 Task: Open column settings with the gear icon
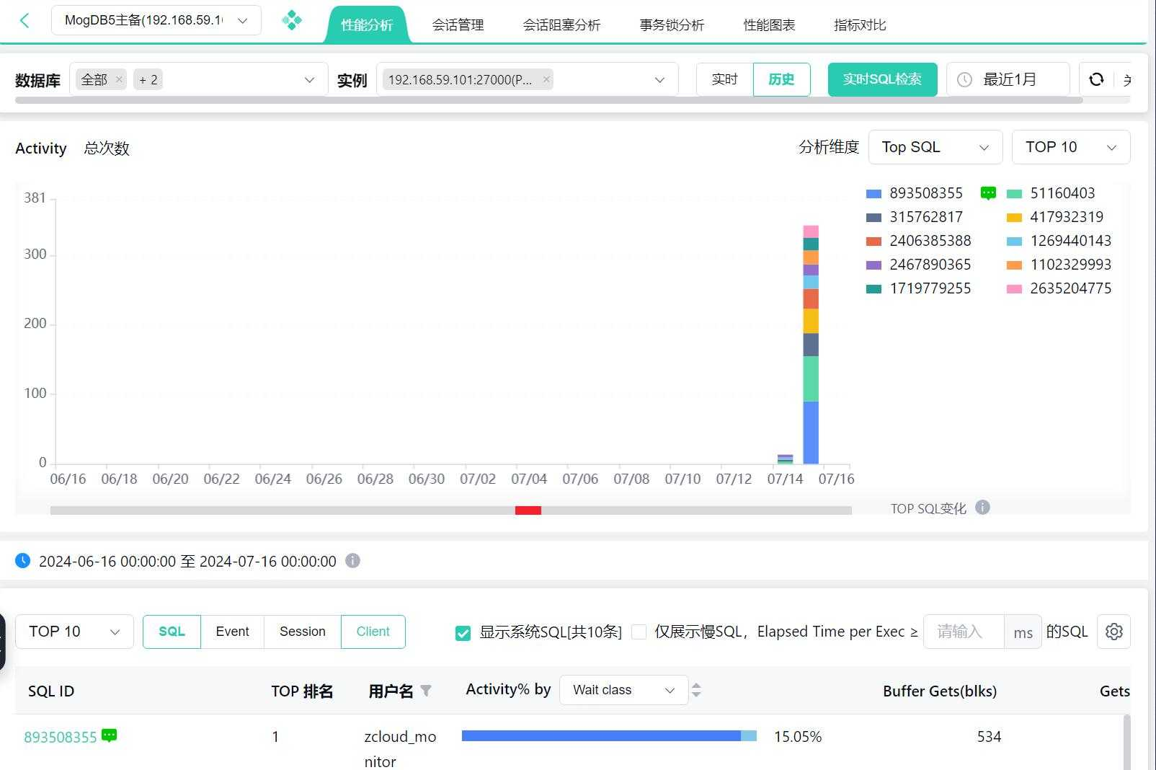click(x=1113, y=632)
